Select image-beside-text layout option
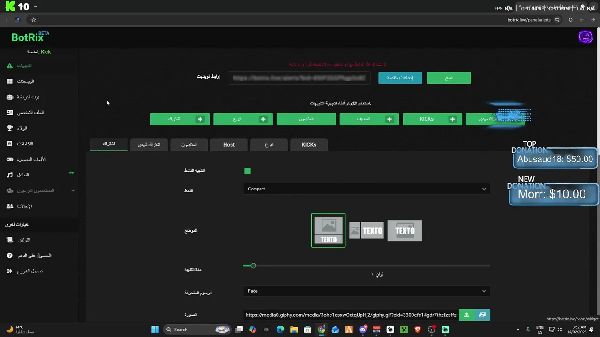The width and height of the screenshot is (600, 337). pos(367,231)
